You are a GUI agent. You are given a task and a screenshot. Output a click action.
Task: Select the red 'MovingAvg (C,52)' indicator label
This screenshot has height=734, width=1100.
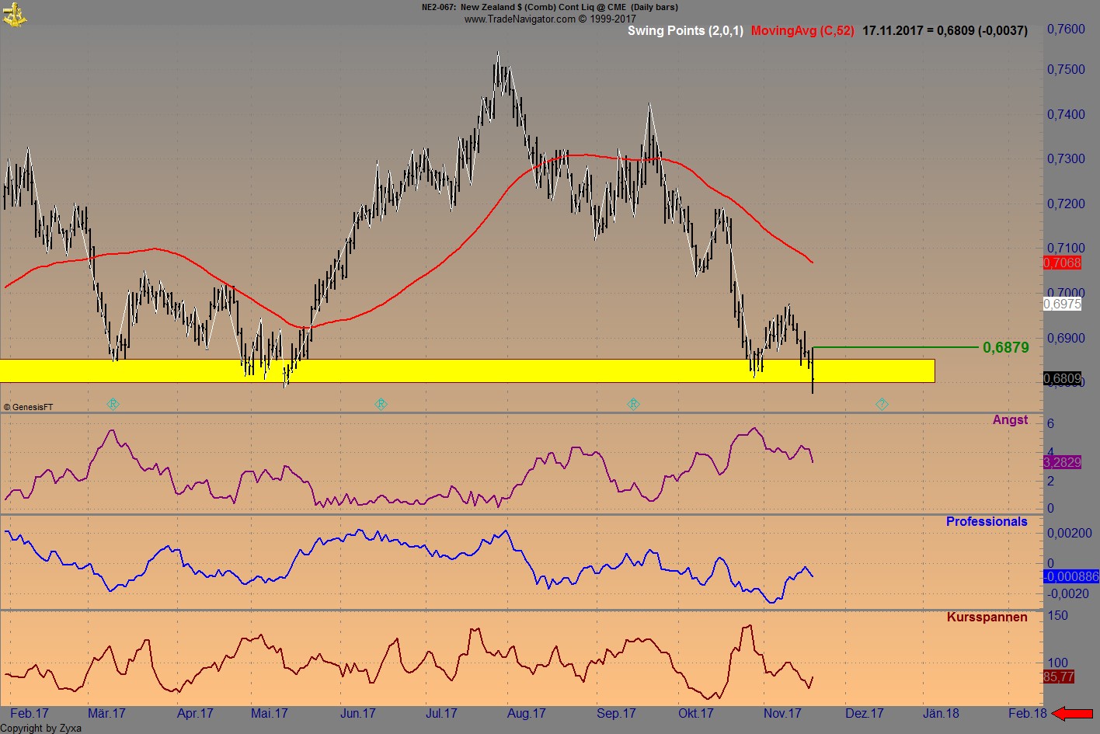(802, 30)
